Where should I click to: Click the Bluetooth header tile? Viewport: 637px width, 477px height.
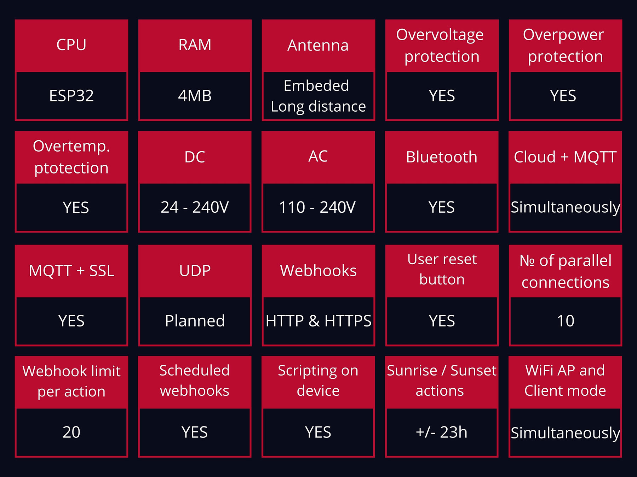pyautogui.click(x=442, y=157)
